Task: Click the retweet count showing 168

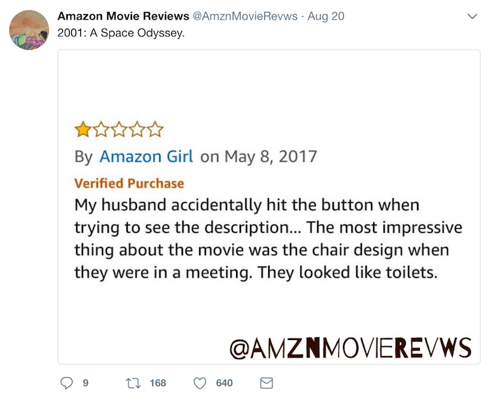Action: pyautogui.click(x=158, y=383)
